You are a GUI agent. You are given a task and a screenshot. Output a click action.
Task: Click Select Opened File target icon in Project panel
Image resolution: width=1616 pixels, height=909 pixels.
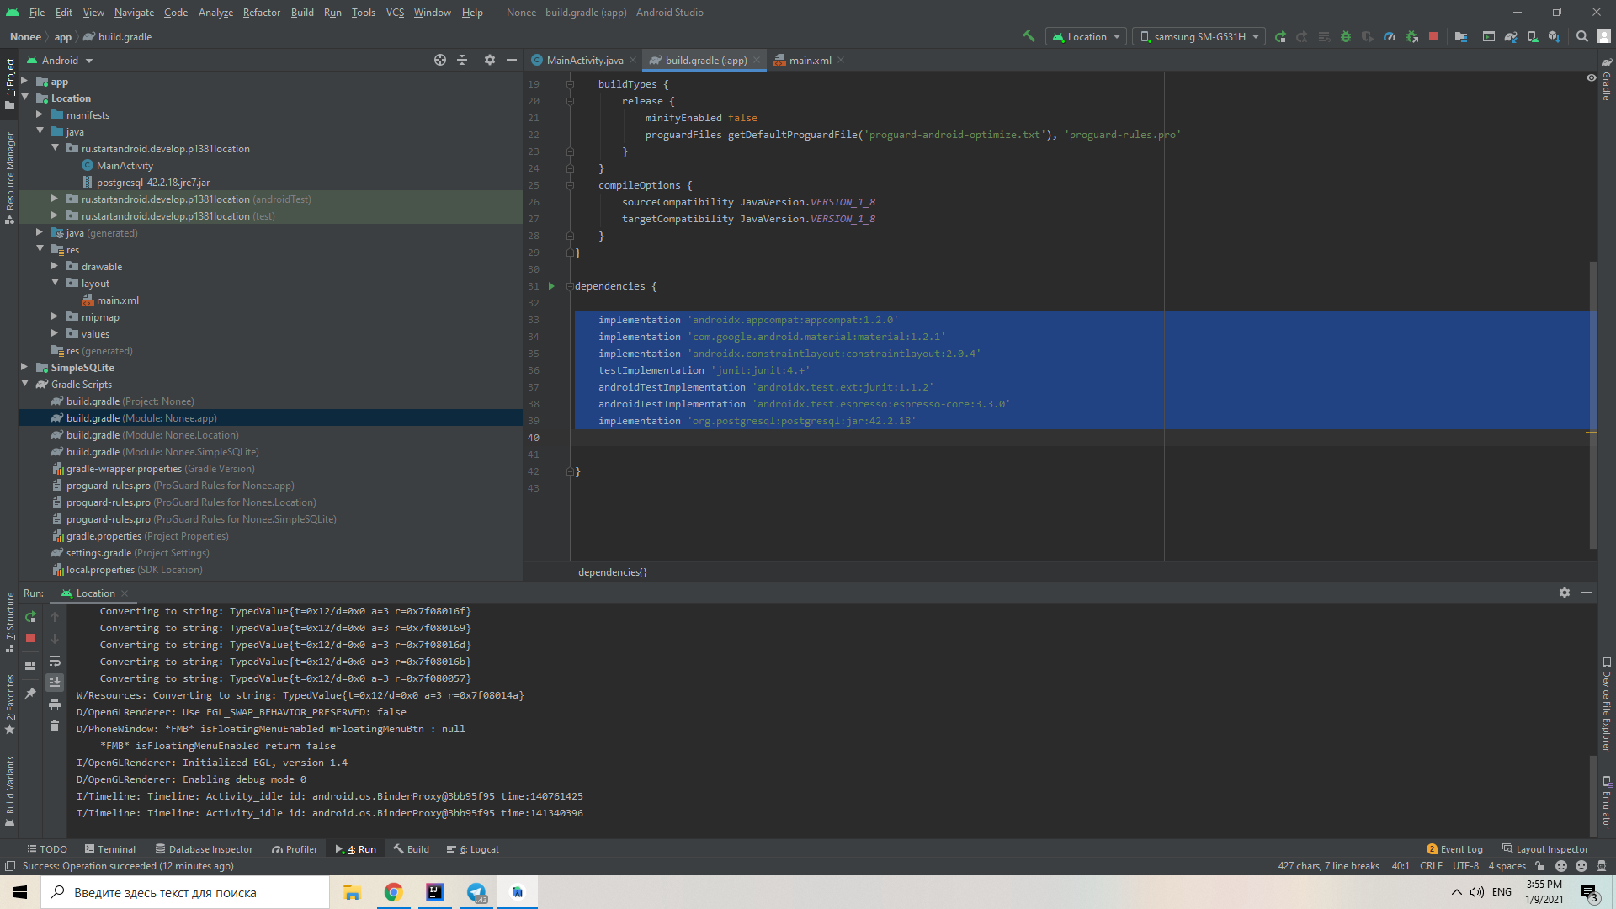(x=439, y=60)
